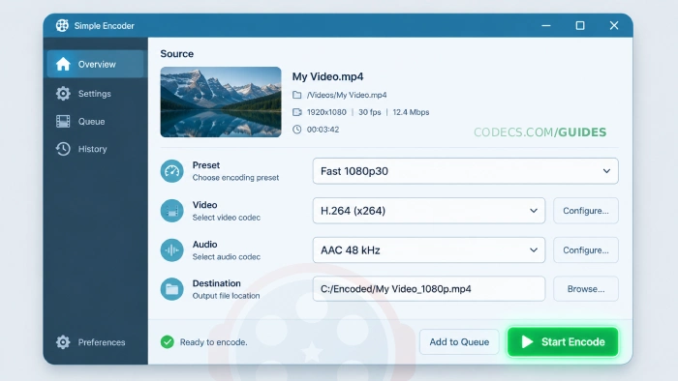Click the green ready checkmark icon
Image resolution: width=678 pixels, height=381 pixels.
click(168, 342)
